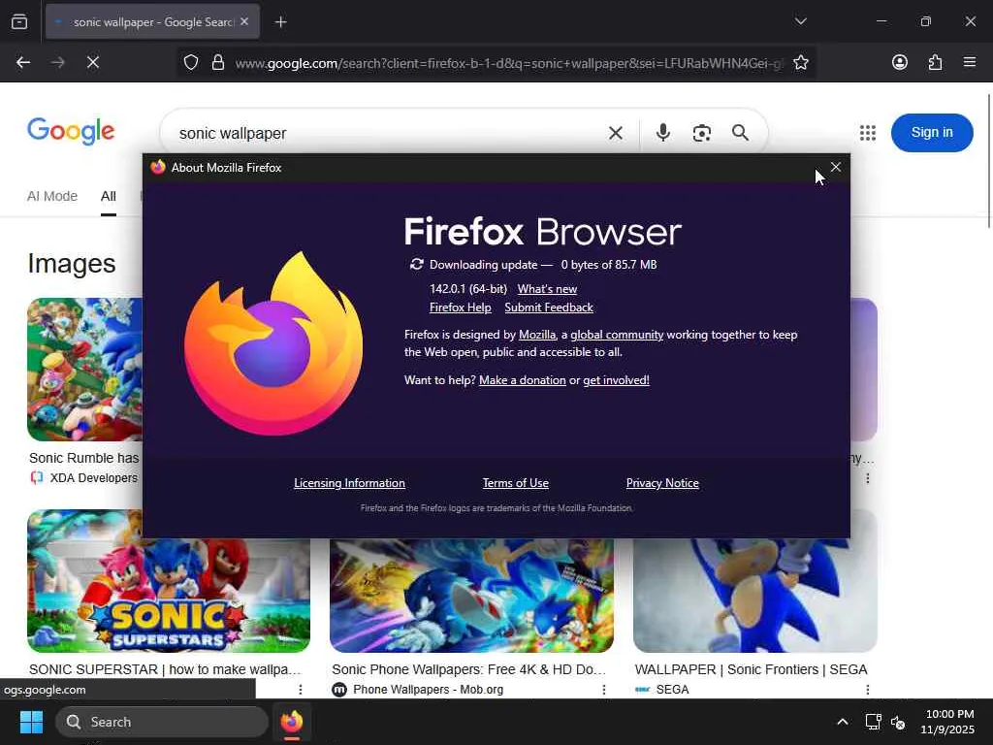Show hidden system tray icons
Viewport: 993px width, 745px height.
click(843, 722)
